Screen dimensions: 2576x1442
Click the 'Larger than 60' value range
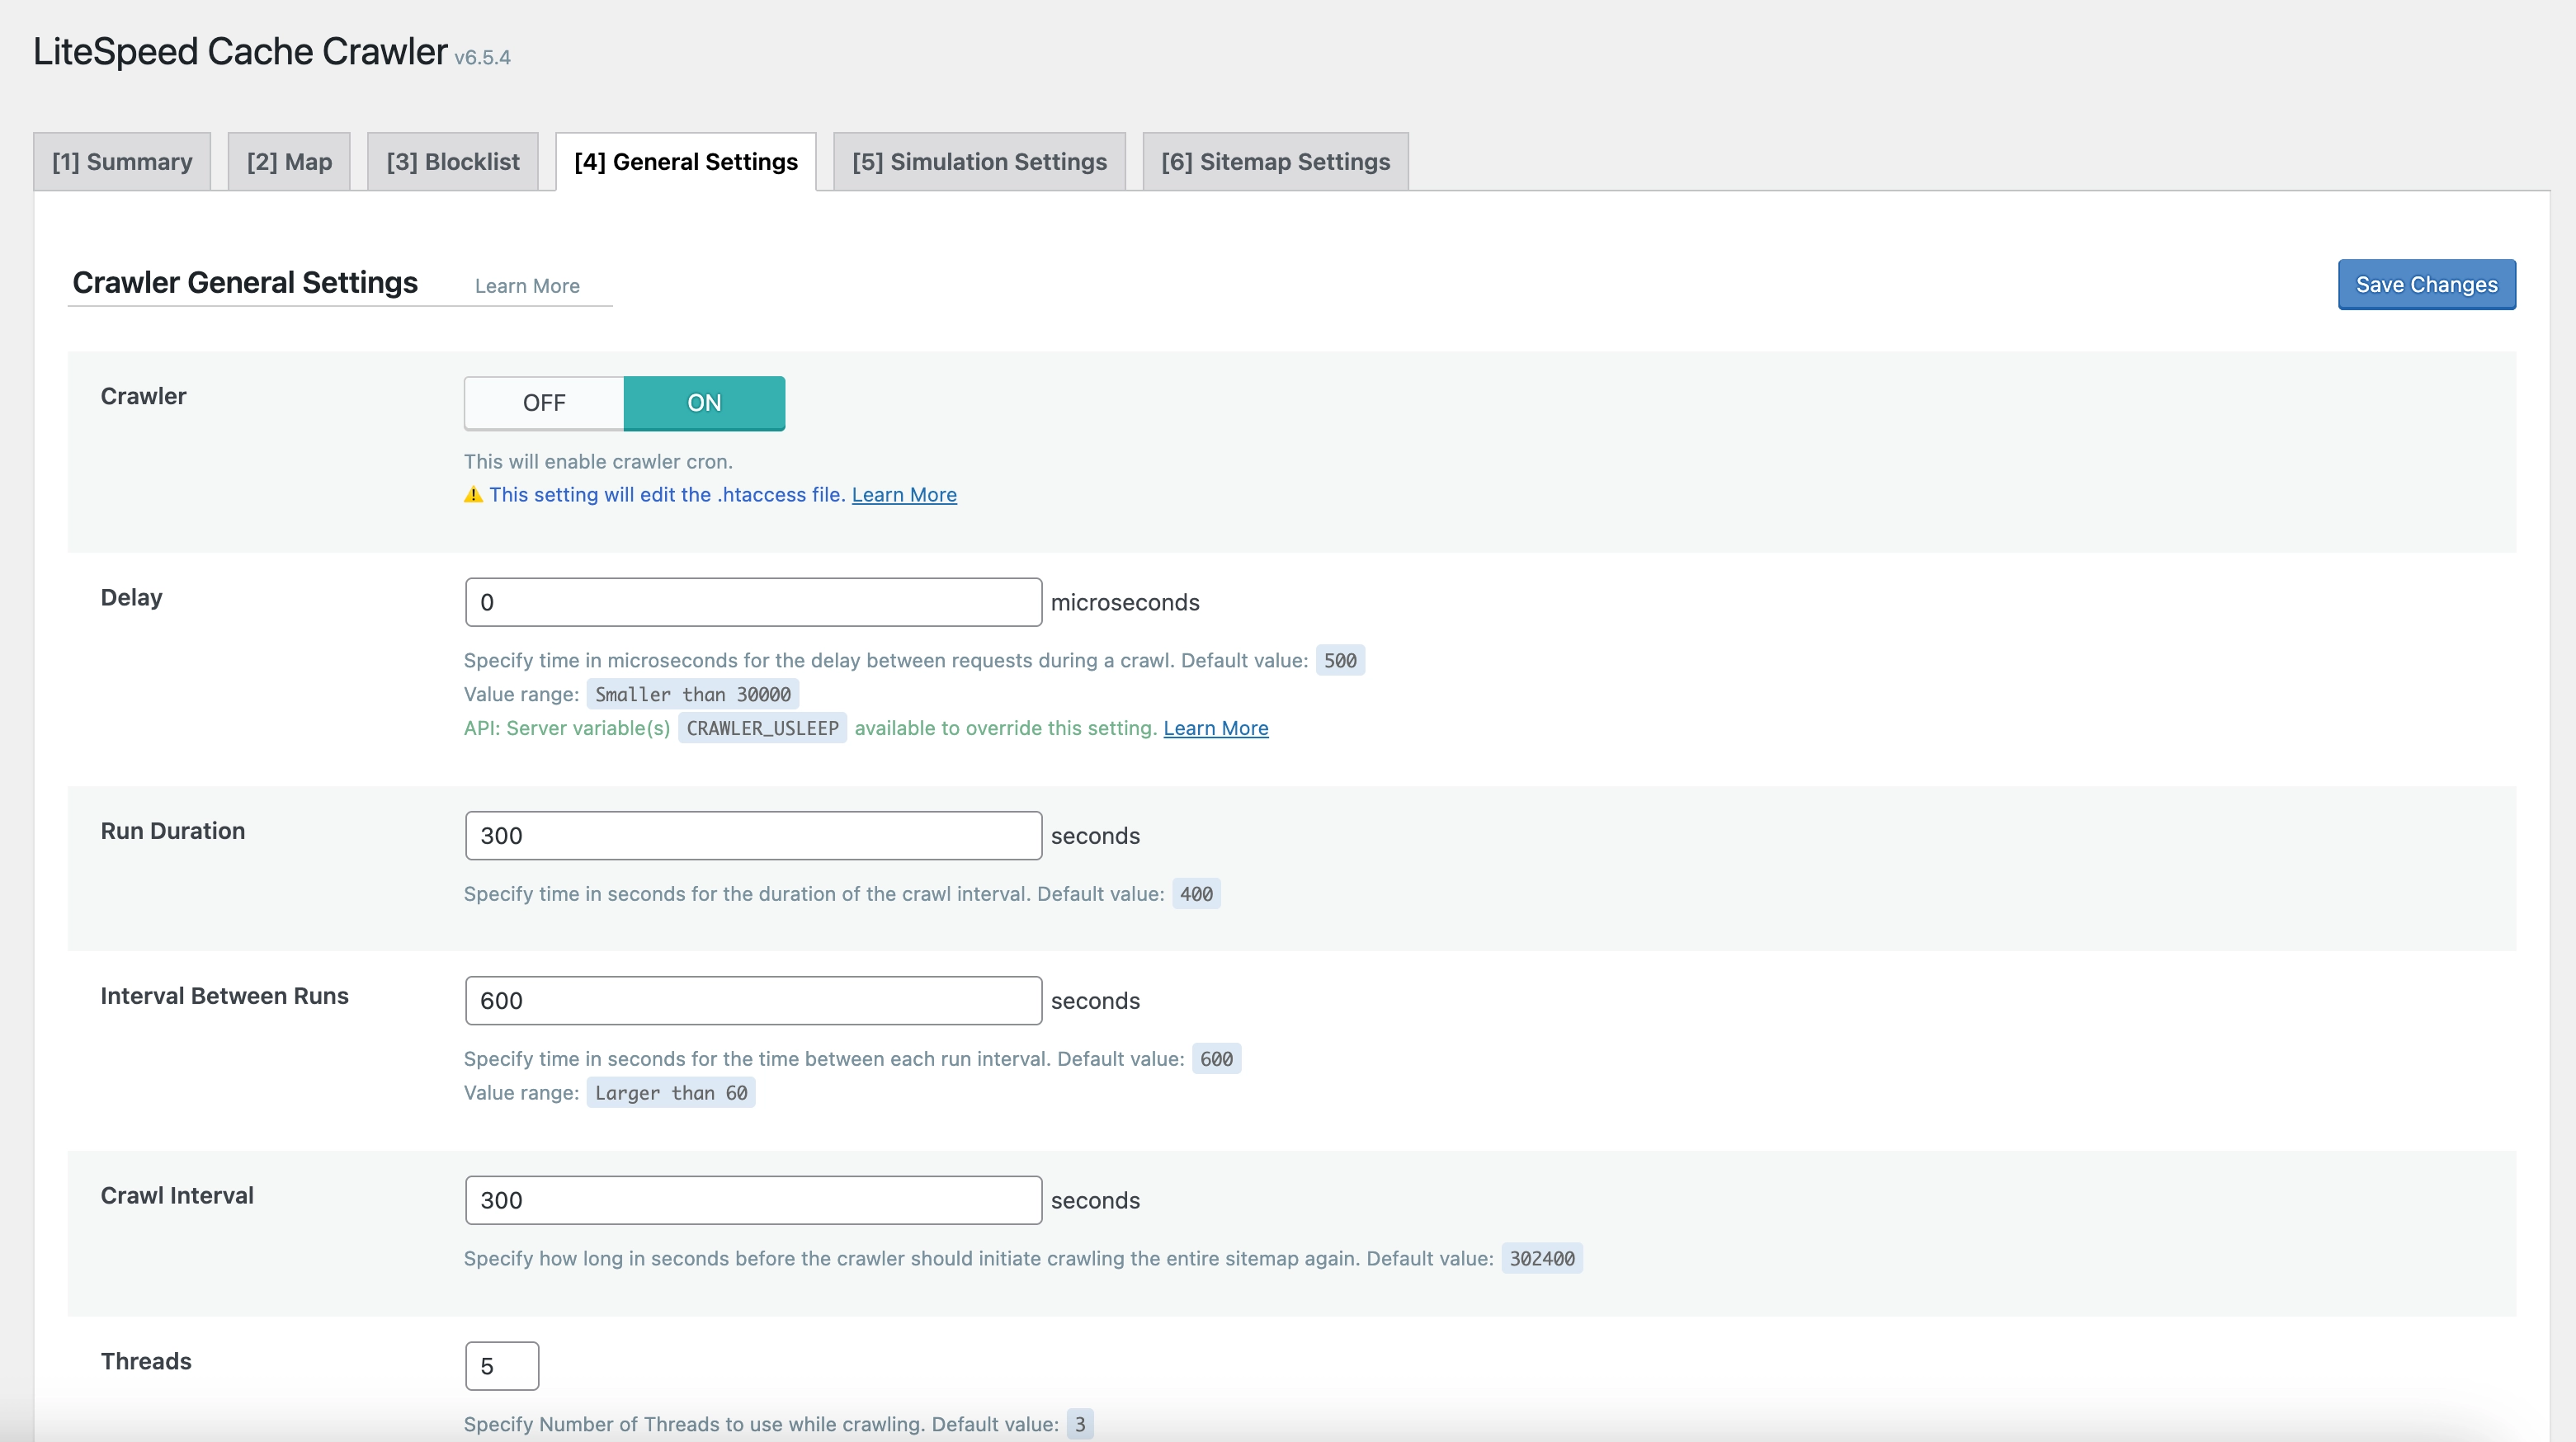(671, 1093)
